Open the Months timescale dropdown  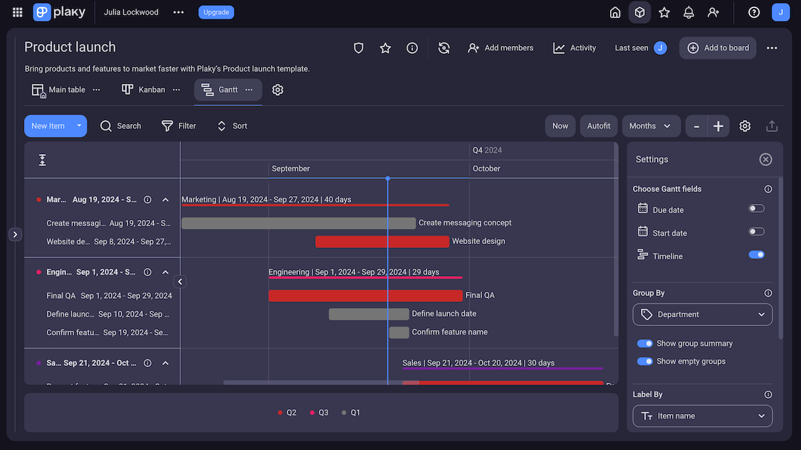[x=651, y=125]
